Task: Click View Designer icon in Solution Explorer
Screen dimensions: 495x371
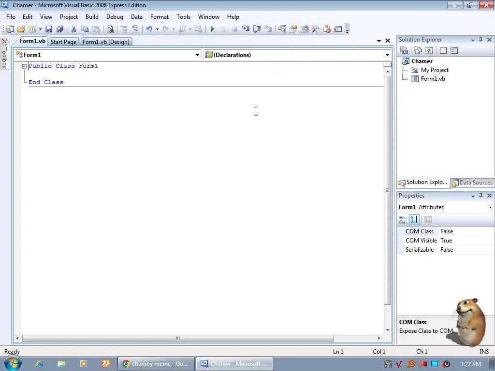Action: (x=454, y=50)
